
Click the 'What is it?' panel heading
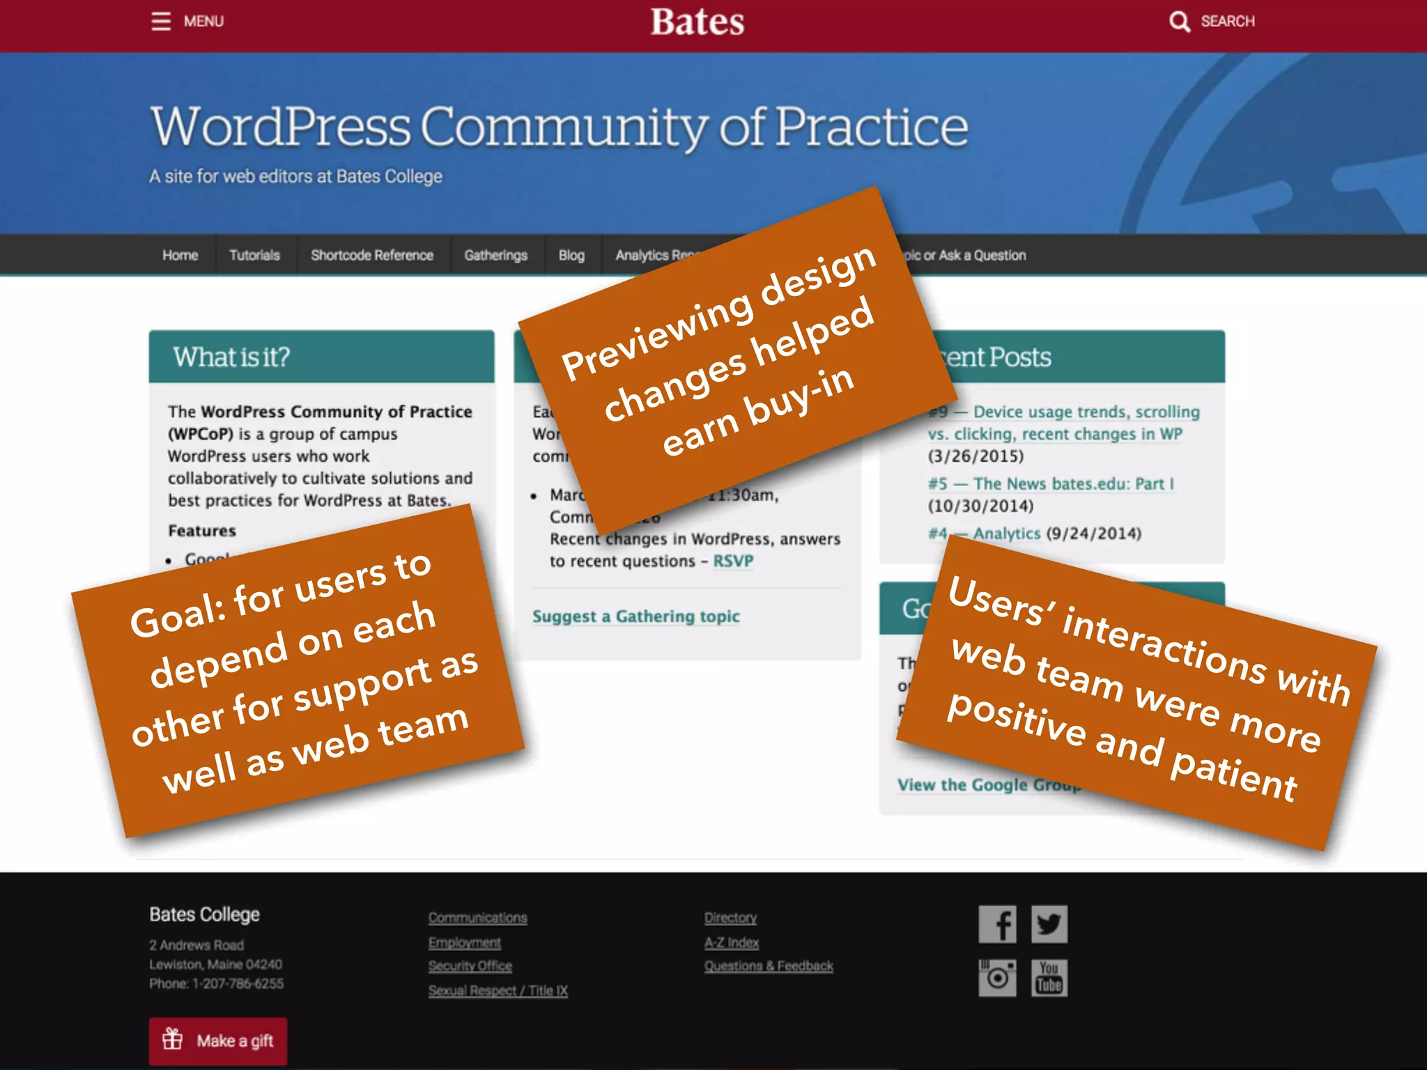pyautogui.click(x=231, y=357)
